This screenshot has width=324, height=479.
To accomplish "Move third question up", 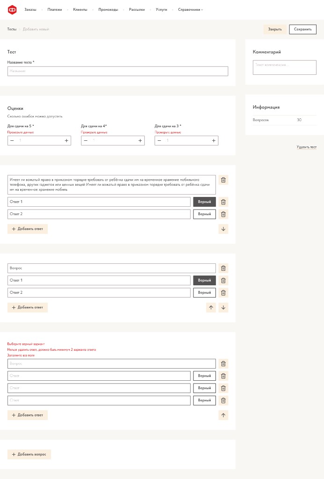I will (223, 415).
